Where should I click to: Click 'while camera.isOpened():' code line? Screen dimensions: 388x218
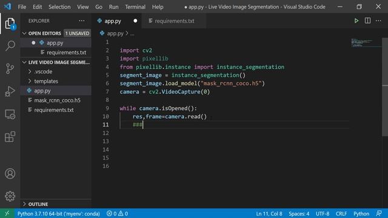tap(158, 108)
